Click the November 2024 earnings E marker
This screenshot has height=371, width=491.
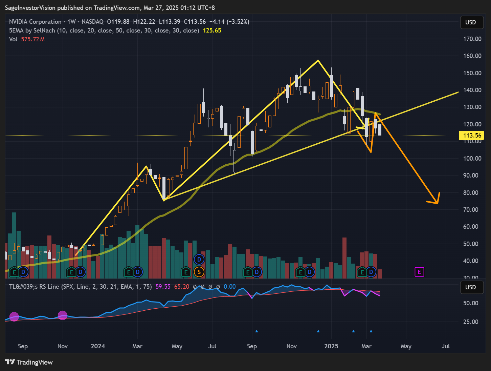[300, 272]
